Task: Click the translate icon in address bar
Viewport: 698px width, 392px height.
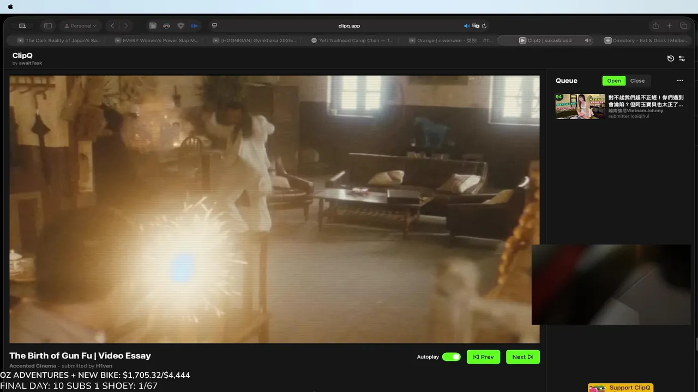Action: click(x=476, y=26)
